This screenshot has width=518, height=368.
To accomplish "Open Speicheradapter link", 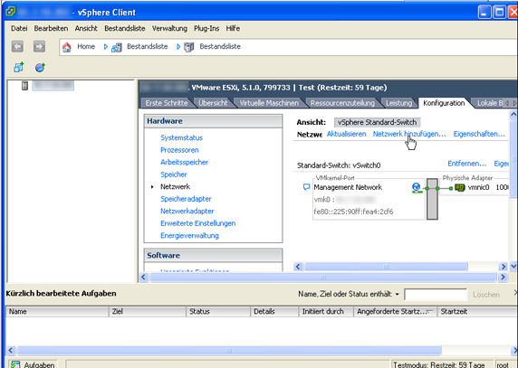I will point(186,199).
